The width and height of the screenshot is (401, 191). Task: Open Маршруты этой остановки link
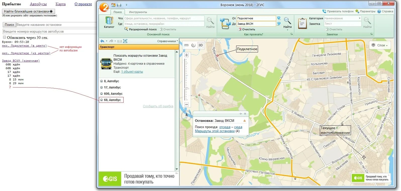(x=215, y=131)
